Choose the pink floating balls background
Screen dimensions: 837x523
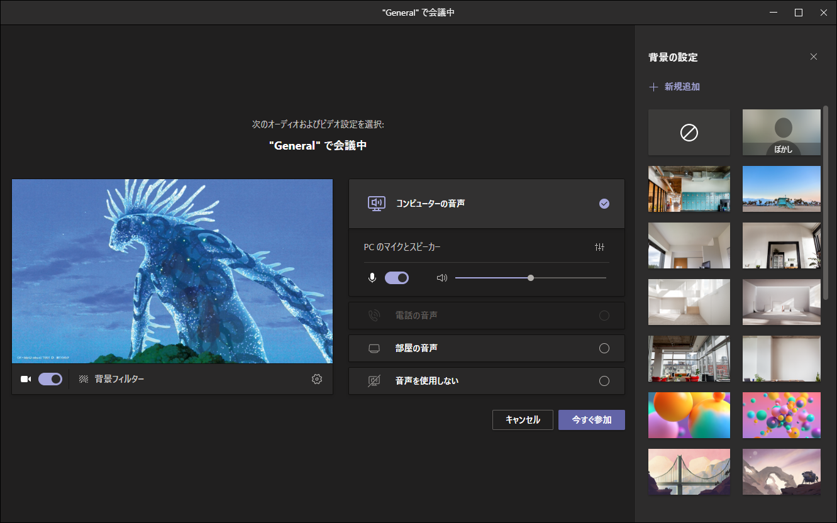coord(782,416)
